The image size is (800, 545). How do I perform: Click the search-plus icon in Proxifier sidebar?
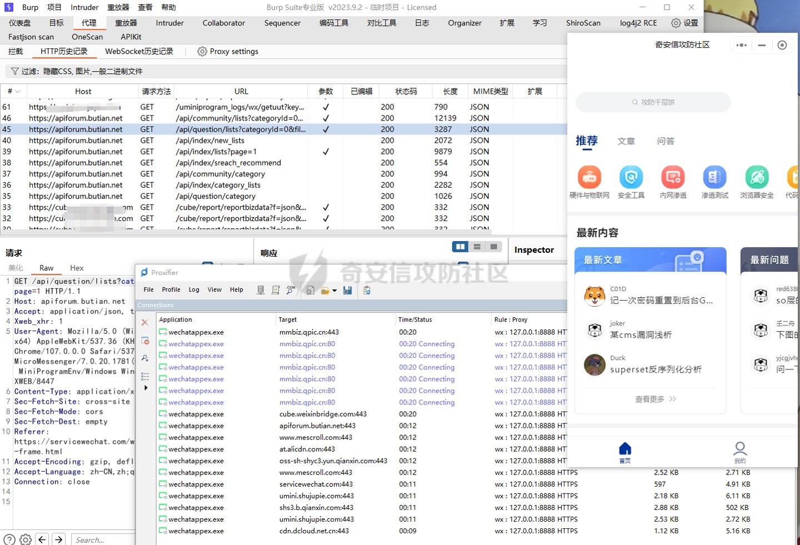pyautogui.click(x=145, y=358)
